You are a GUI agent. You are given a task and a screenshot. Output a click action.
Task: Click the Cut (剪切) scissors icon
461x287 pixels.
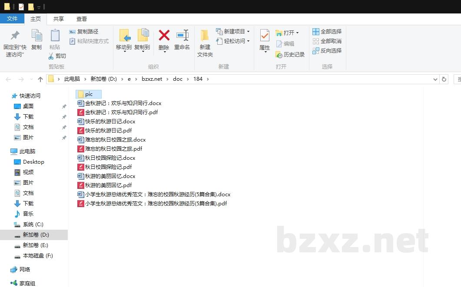pyautogui.click(x=51, y=56)
